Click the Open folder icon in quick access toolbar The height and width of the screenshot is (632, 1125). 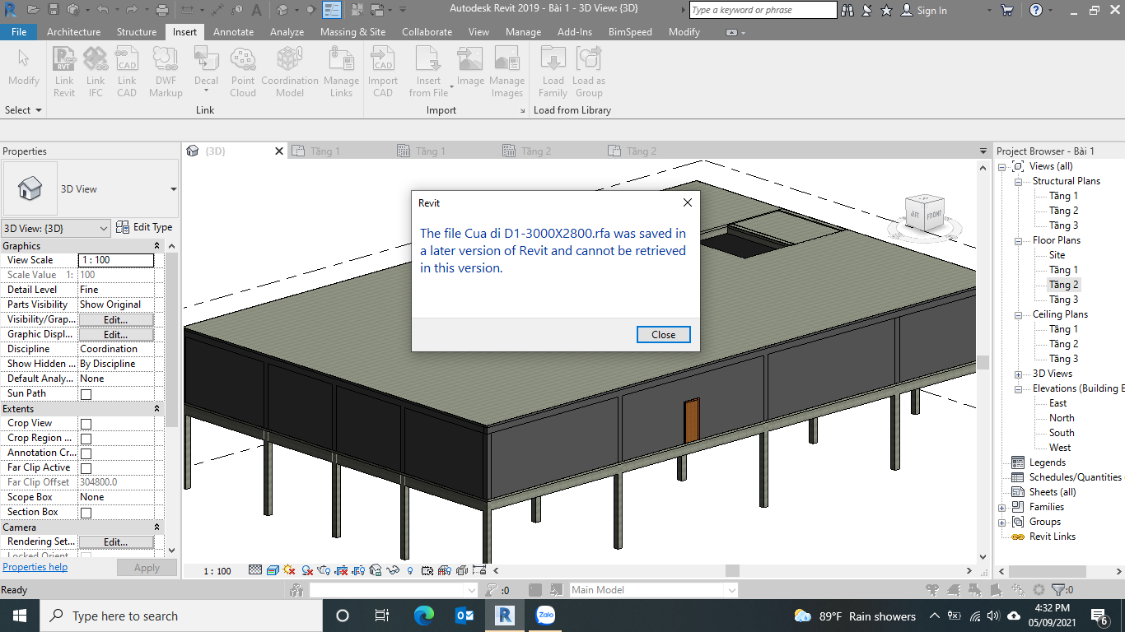32,10
